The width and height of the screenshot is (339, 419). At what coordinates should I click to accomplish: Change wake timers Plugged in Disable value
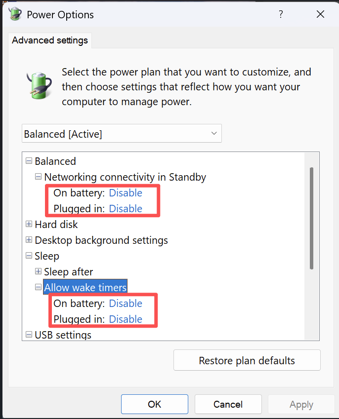point(126,319)
